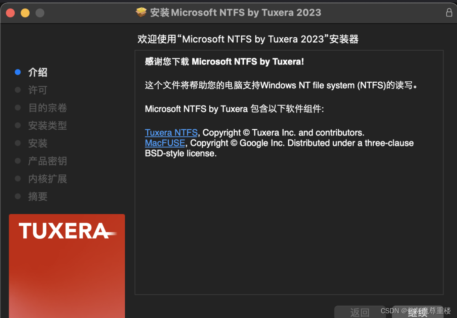
Task: Click the package icon in title bar
Action: (141, 12)
